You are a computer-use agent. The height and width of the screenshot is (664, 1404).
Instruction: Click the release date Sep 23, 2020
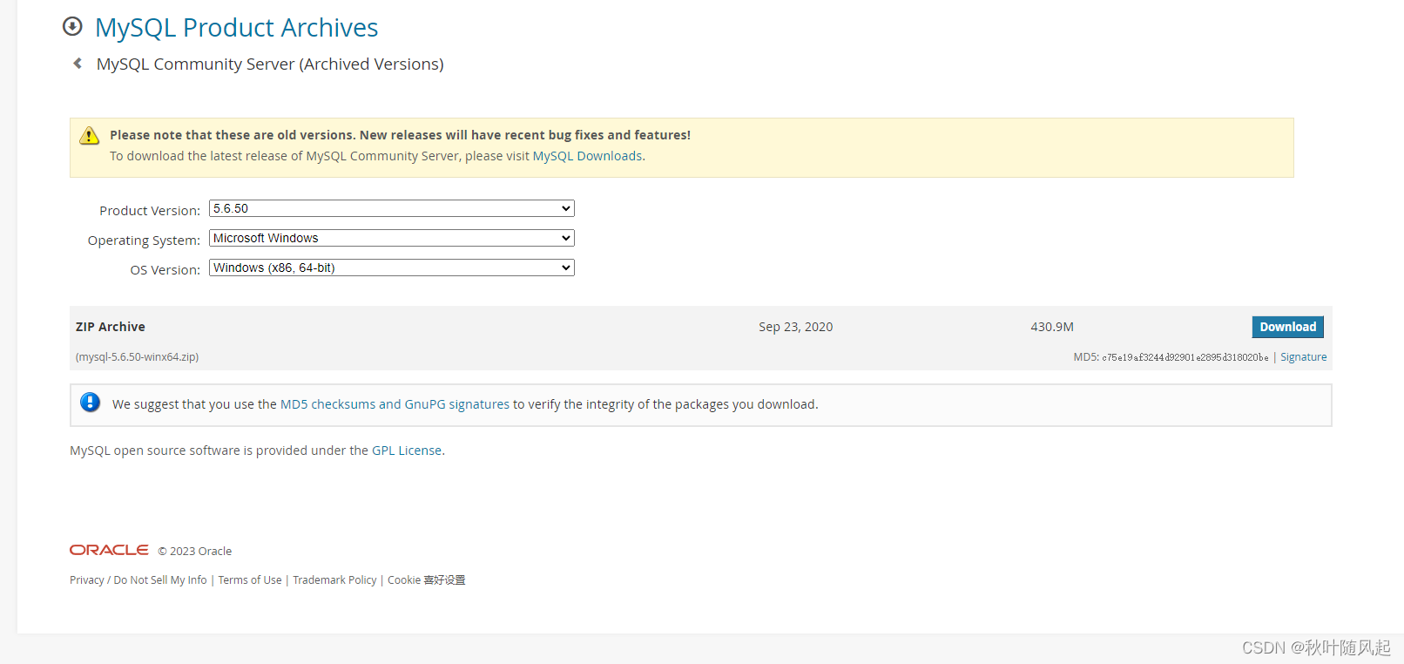[x=795, y=327]
